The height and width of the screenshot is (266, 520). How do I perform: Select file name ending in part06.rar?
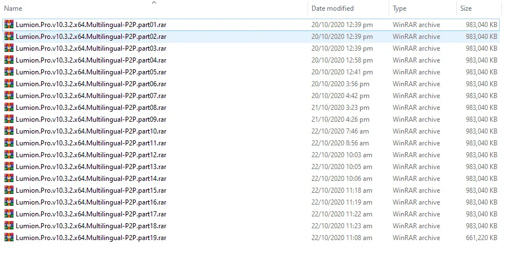click(91, 84)
